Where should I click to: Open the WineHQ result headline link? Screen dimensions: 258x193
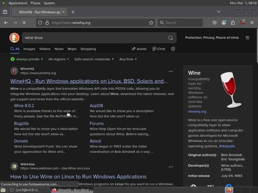tap(89, 81)
